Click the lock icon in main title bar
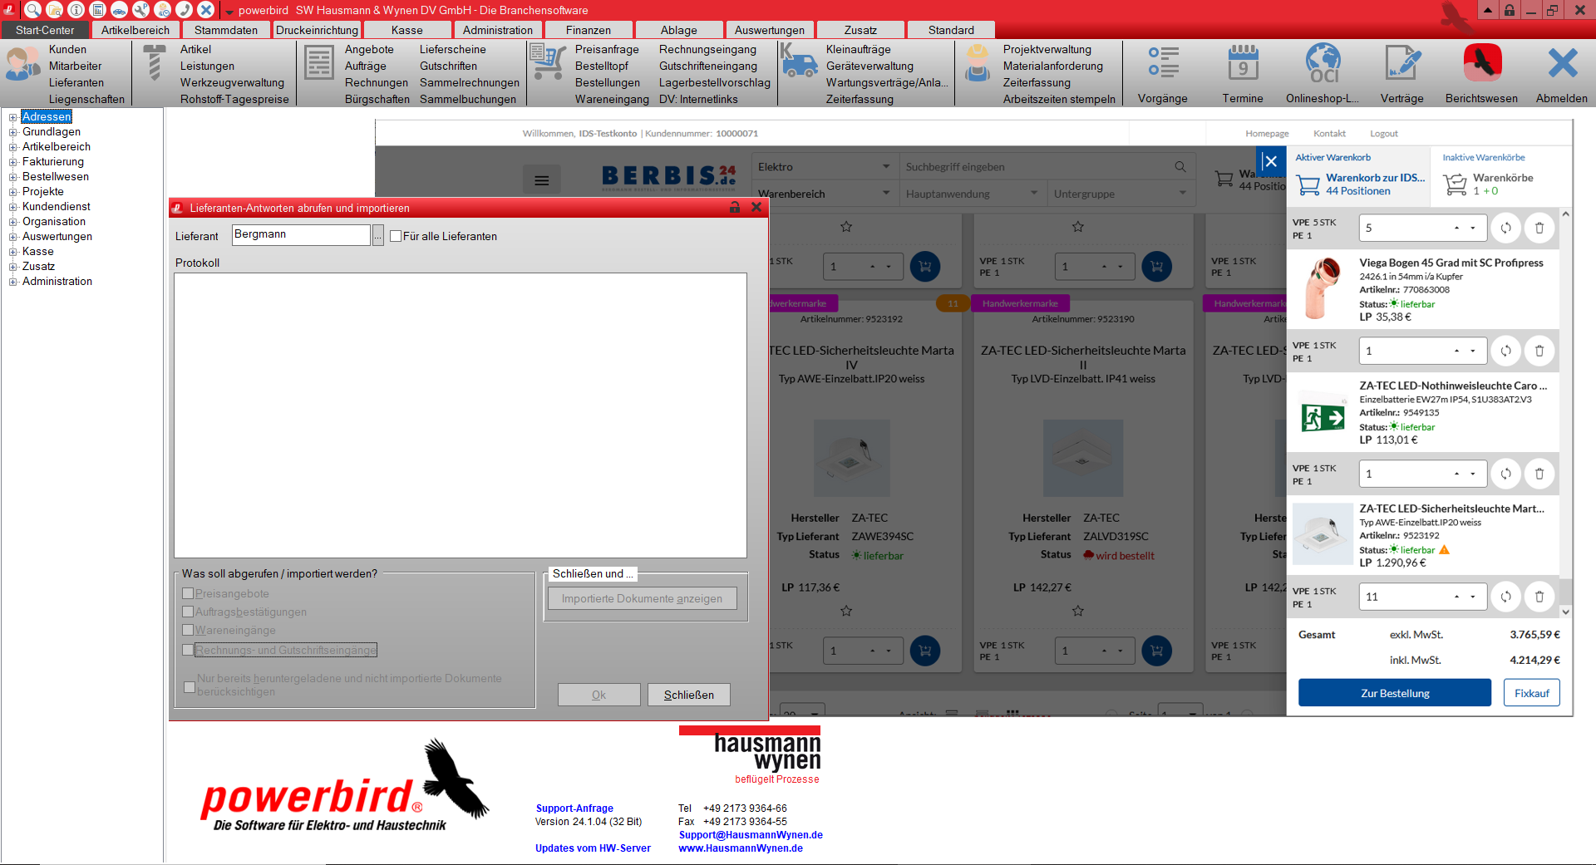1596x865 pixels. coord(1510,10)
